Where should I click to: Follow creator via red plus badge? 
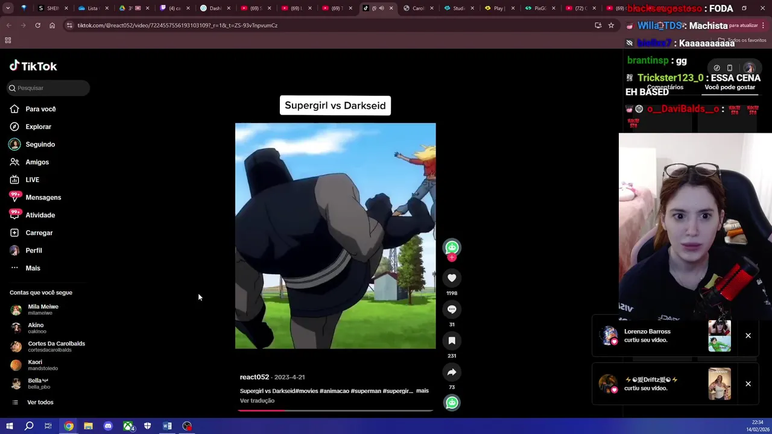(452, 257)
